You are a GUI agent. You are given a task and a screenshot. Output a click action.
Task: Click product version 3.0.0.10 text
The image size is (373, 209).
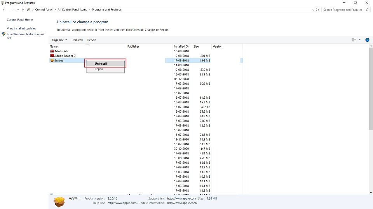(112, 199)
